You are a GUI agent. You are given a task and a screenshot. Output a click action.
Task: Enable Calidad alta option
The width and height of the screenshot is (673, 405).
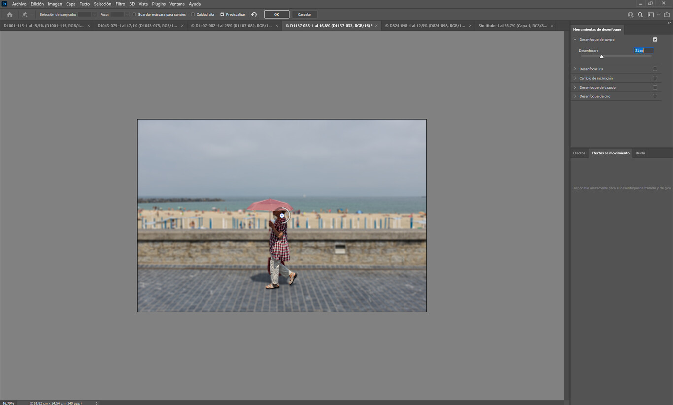point(192,14)
